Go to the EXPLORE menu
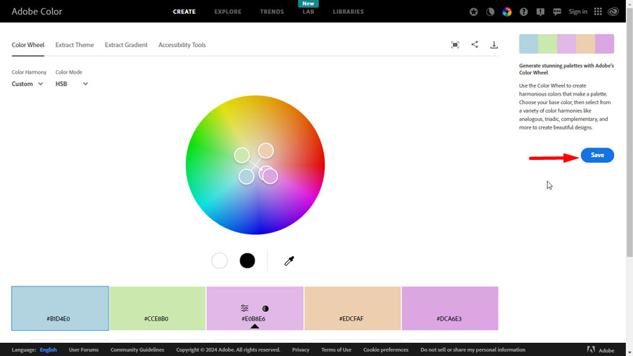633x356 pixels. pyautogui.click(x=228, y=12)
